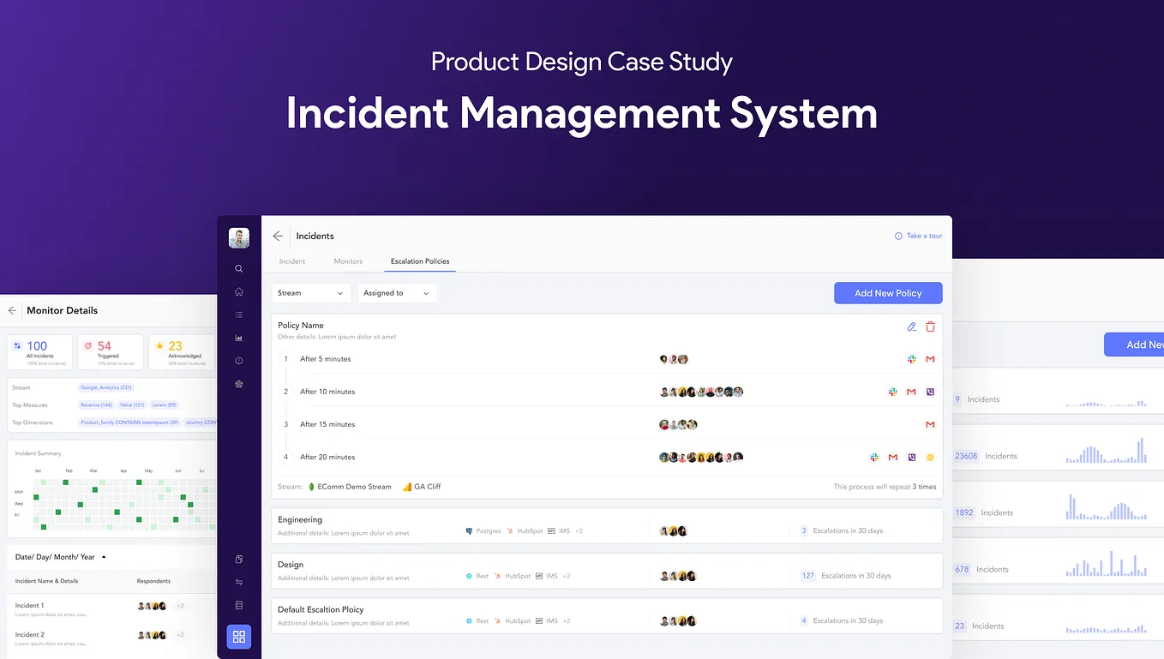Expand the Engineering policy card
Image resolution: width=1164 pixels, height=659 pixels.
[x=607, y=525]
